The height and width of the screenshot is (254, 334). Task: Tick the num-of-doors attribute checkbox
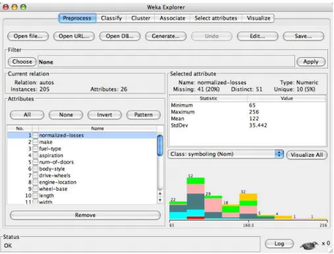click(x=36, y=162)
